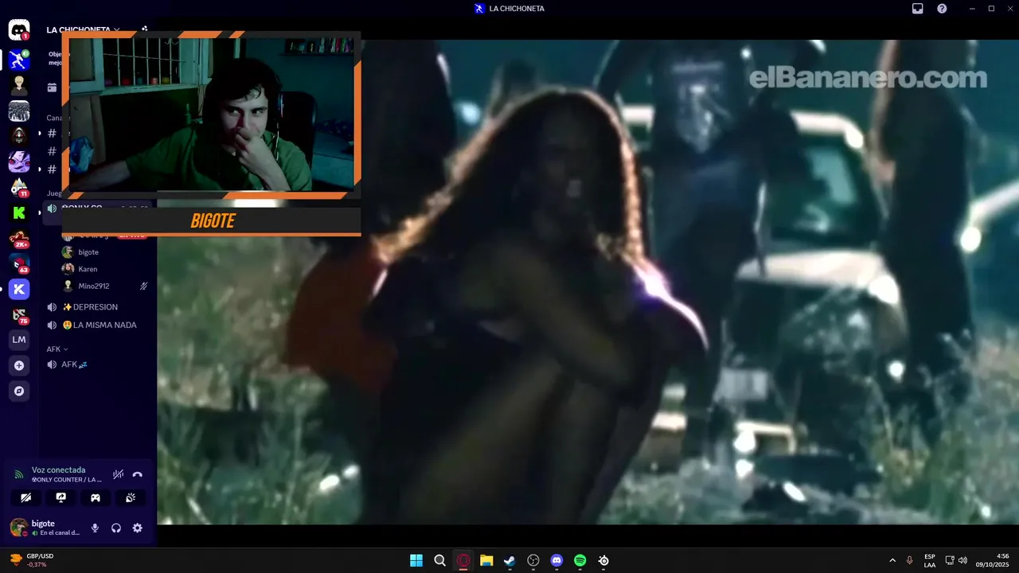
Task: Open server with the 63 notification badge
Action: coord(19,263)
